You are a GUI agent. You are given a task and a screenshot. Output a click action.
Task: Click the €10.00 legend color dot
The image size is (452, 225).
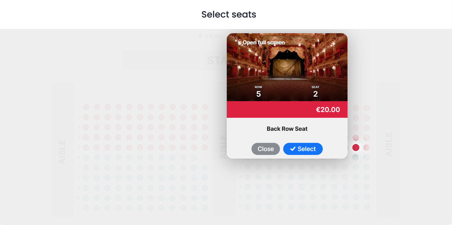[x=200, y=36]
